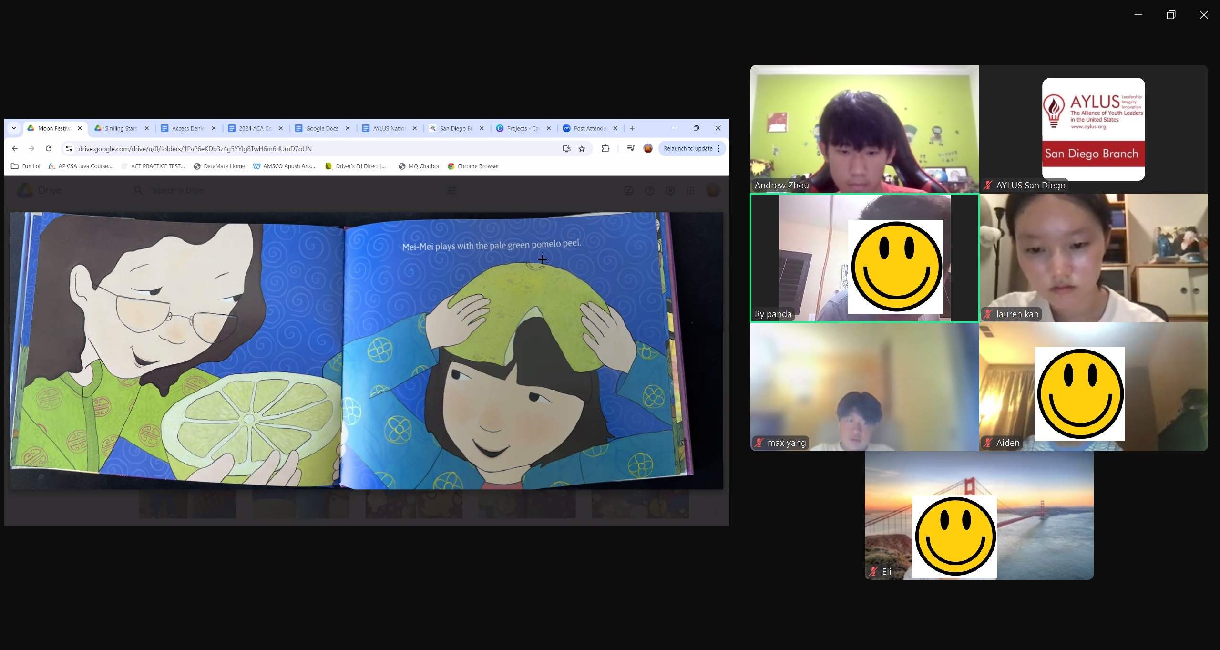Select Eli's video tile
This screenshot has height=650, width=1220.
pos(979,516)
